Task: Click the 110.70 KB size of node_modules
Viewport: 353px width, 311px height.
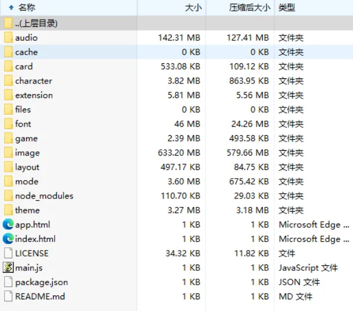Action: click(180, 196)
